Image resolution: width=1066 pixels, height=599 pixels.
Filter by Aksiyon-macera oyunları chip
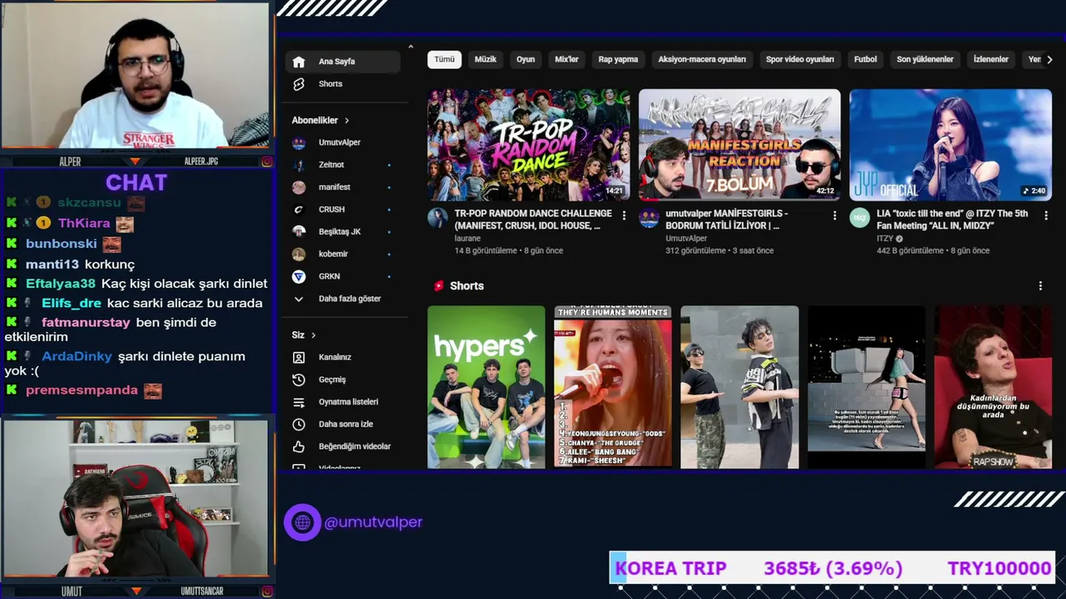[702, 60]
